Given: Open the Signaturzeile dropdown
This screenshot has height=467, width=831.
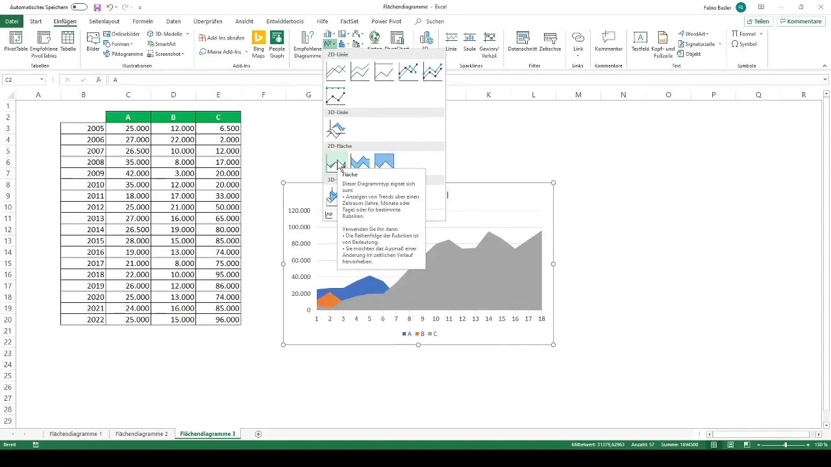Looking at the screenshot, I should [x=699, y=43].
